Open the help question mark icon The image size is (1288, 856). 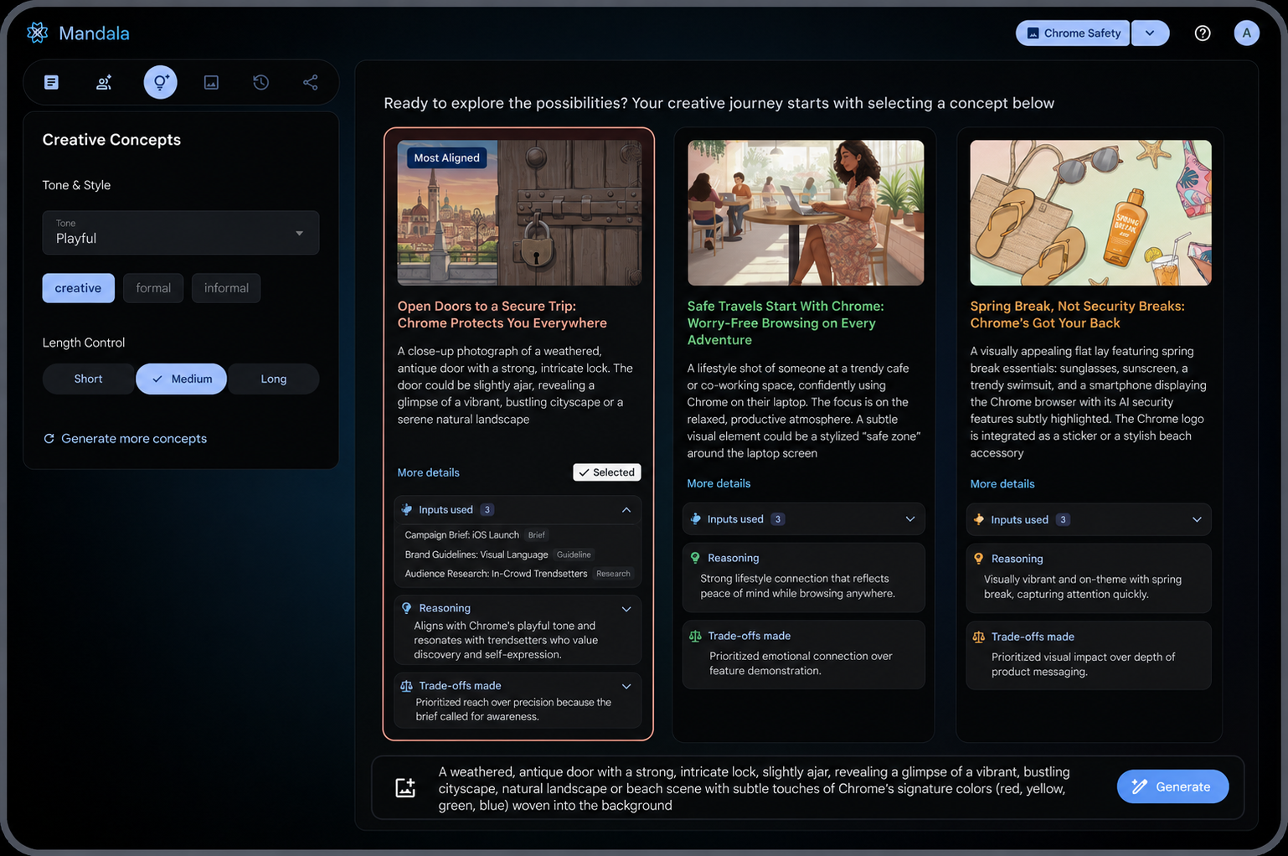point(1203,34)
